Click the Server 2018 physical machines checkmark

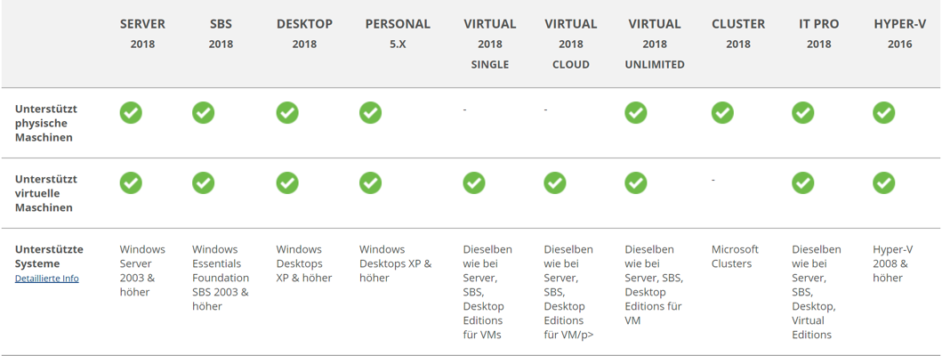pyautogui.click(x=131, y=113)
